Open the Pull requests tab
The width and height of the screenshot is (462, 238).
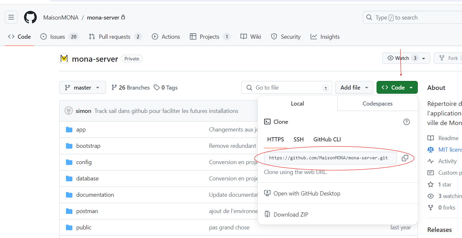[115, 36]
